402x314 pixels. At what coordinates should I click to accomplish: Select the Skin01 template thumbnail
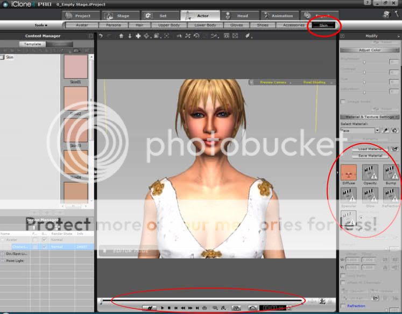[75, 67]
